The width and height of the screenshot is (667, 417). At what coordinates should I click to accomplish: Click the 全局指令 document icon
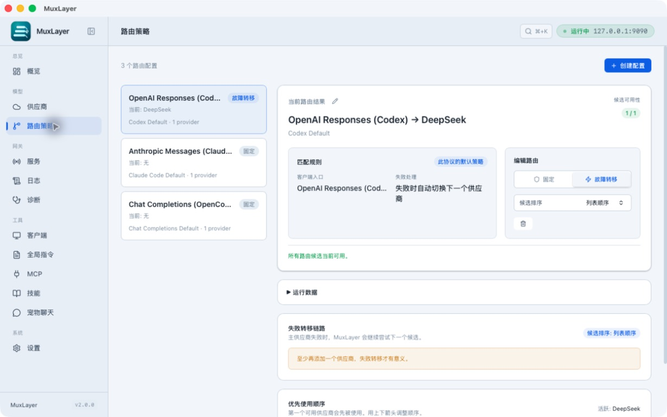point(17,255)
